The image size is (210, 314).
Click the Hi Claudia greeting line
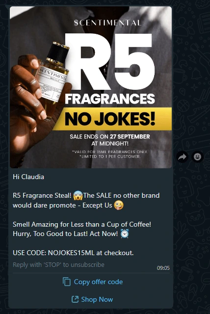28,177
